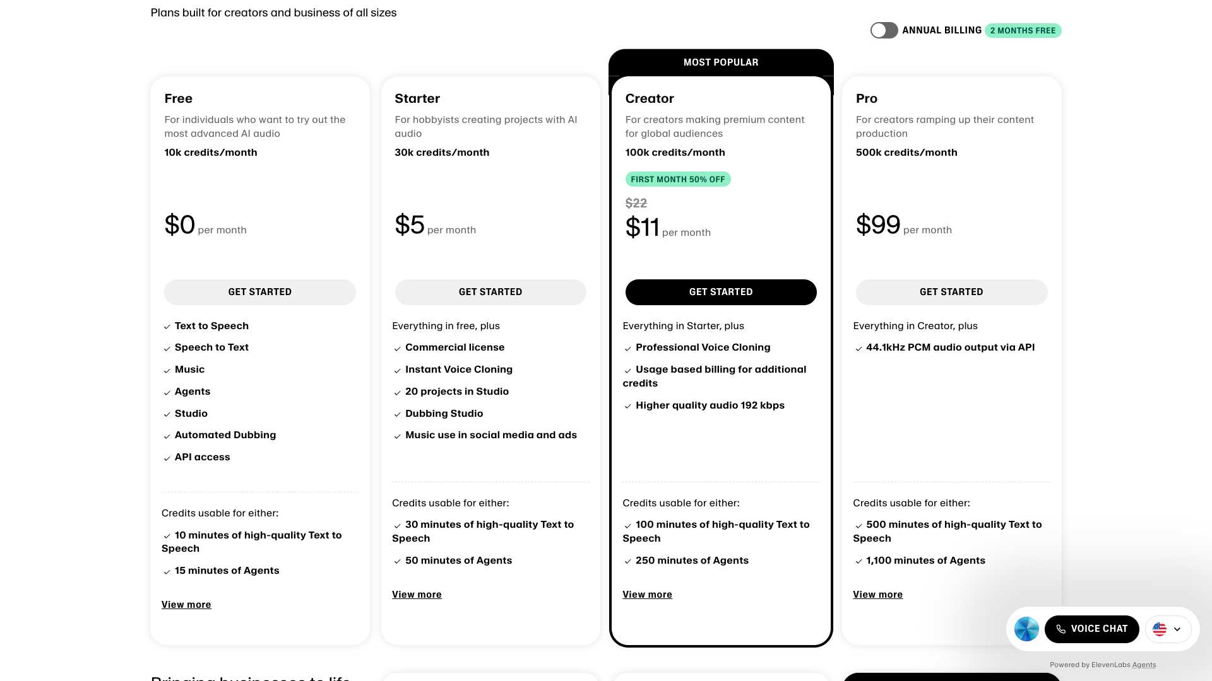Enable the Annual Billing toggle

point(884,30)
